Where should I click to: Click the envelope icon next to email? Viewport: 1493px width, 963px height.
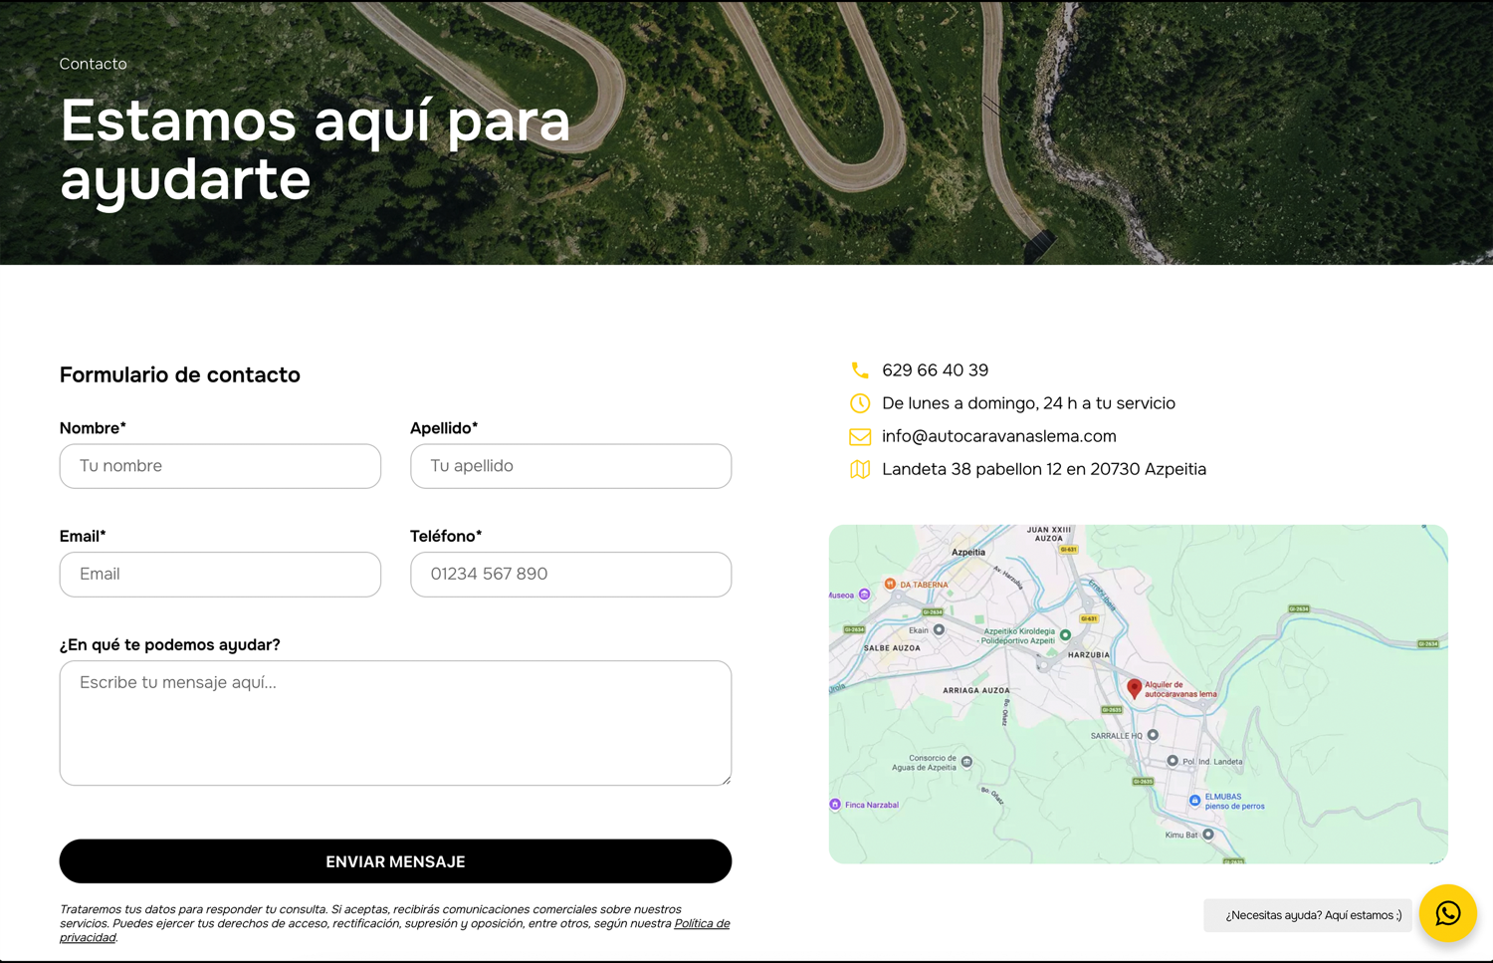tap(860, 436)
